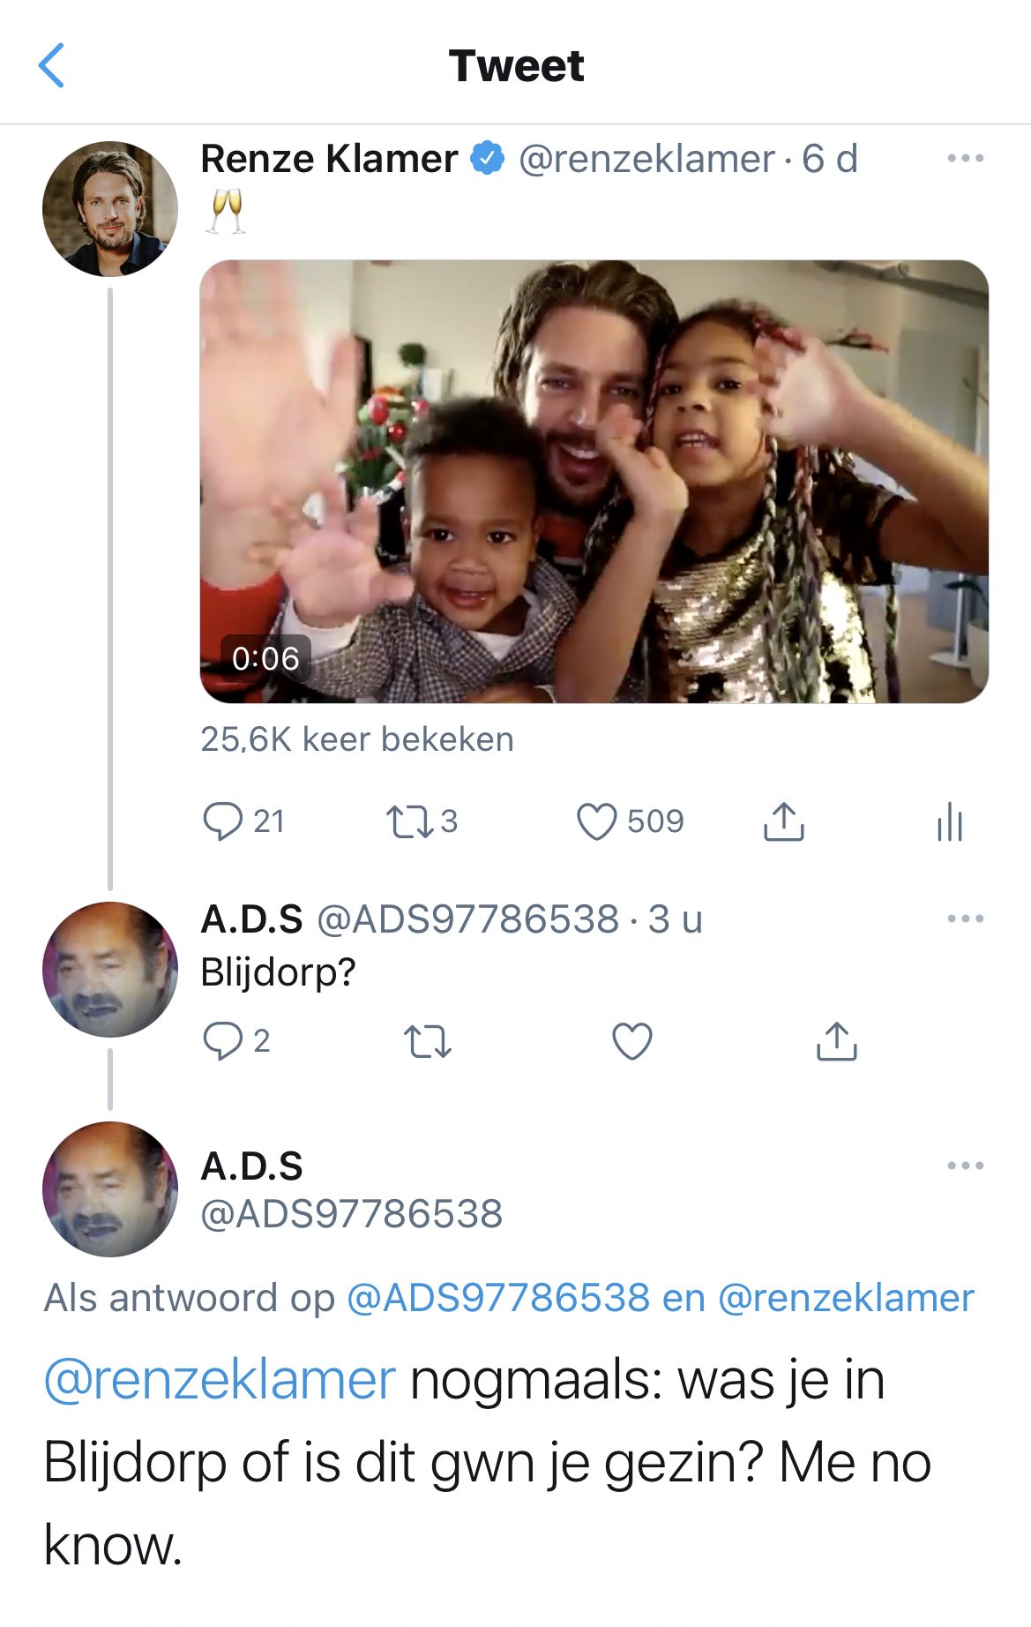Like the "Blijdorp?" reply
The width and height of the screenshot is (1031, 1627).
[x=632, y=1041]
